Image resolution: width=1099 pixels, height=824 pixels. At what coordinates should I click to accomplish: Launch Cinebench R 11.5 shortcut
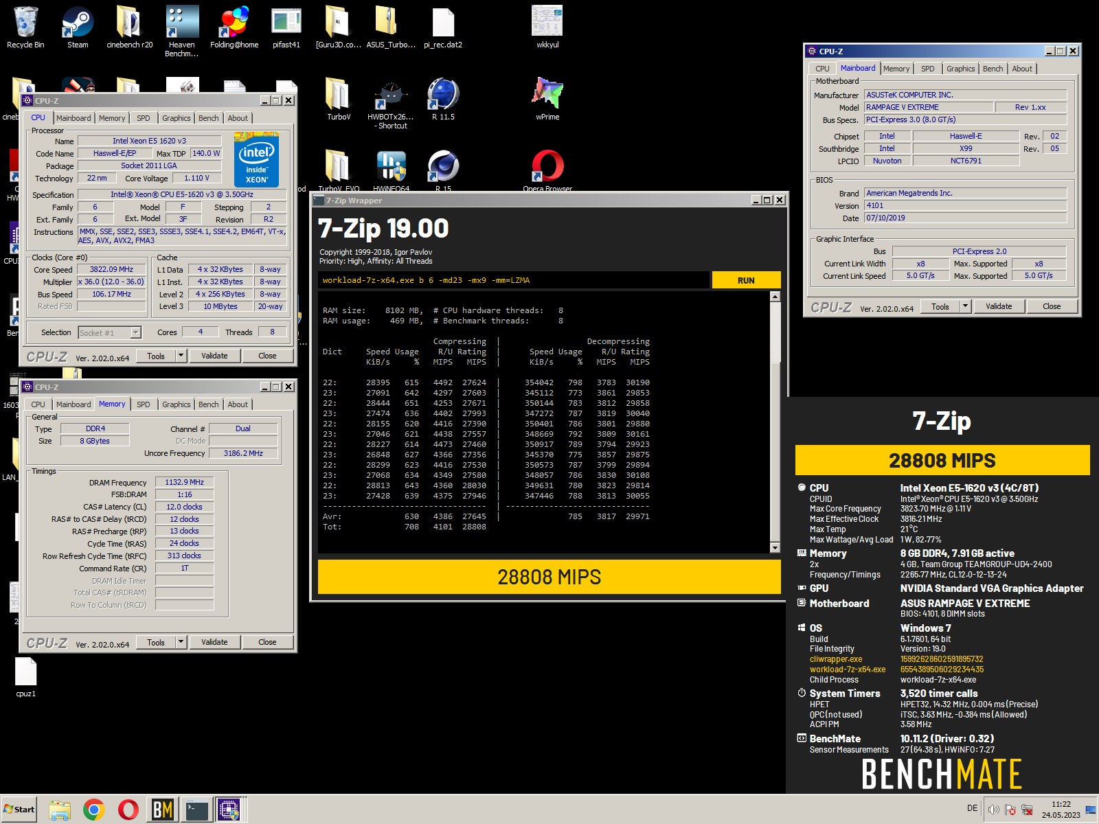[443, 100]
